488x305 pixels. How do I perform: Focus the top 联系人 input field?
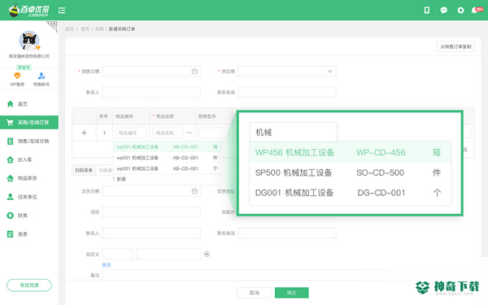(x=151, y=92)
